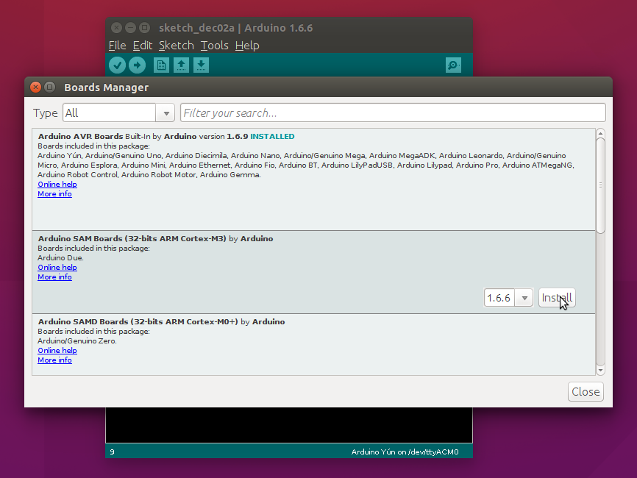The width and height of the screenshot is (637, 478).
Task: Open More info link for Arduino SAM Boards
Action: [55, 277]
